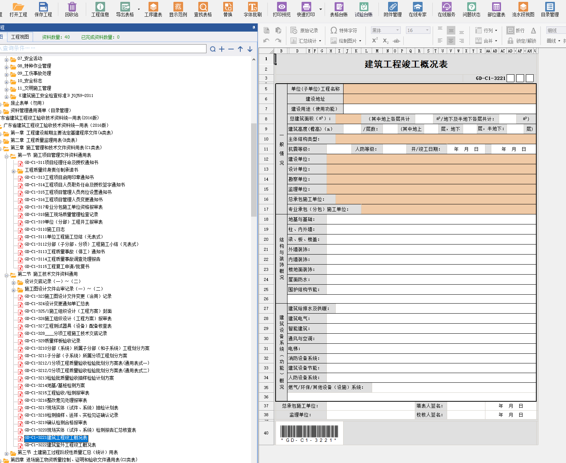Click the tree search magnifier icon
This screenshot has width=566, height=463.
coord(213,49)
